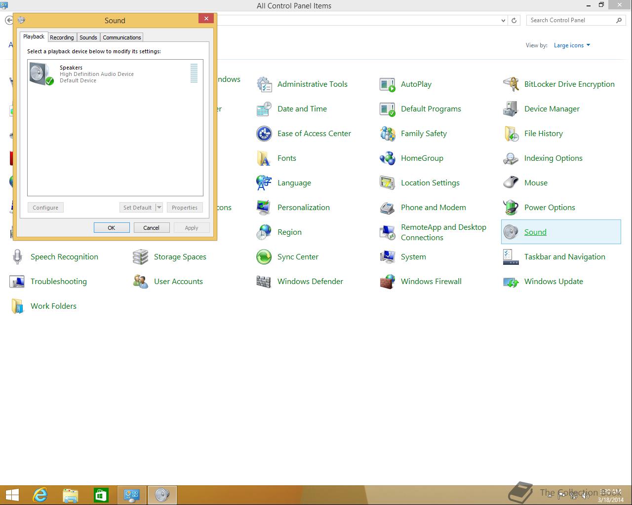632x505 pixels.
Task: Click the Speech Recognition microphone icon
Action: (x=17, y=257)
